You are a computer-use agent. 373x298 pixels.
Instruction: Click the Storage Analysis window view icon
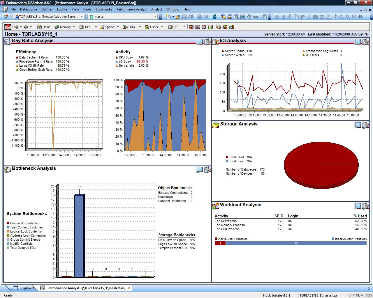point(358,125)
